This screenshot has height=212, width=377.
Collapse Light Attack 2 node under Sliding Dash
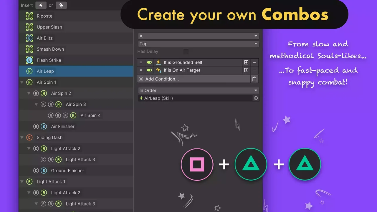point(29,149)
